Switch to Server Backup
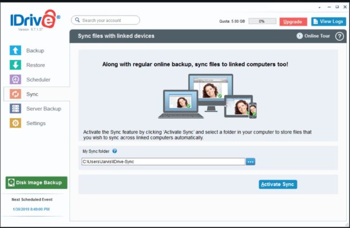Viewport: 350px width, 228px height. coord(44,109)
